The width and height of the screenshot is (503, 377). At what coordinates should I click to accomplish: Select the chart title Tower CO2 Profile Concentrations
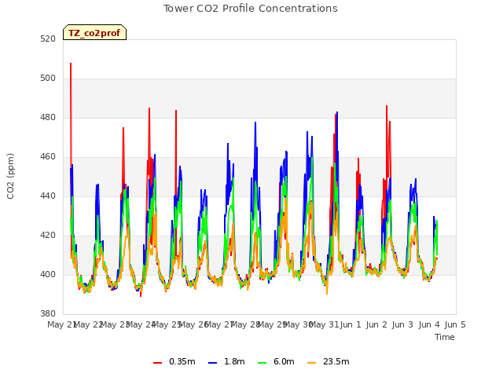click(251, 9)
